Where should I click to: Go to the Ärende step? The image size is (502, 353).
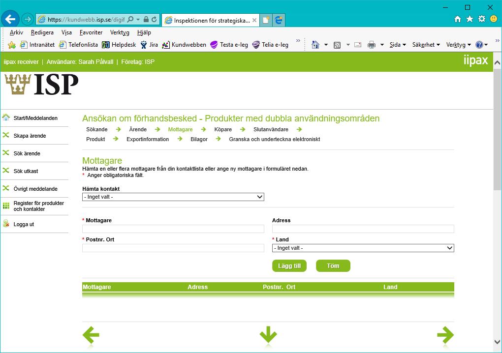(138, 129)
